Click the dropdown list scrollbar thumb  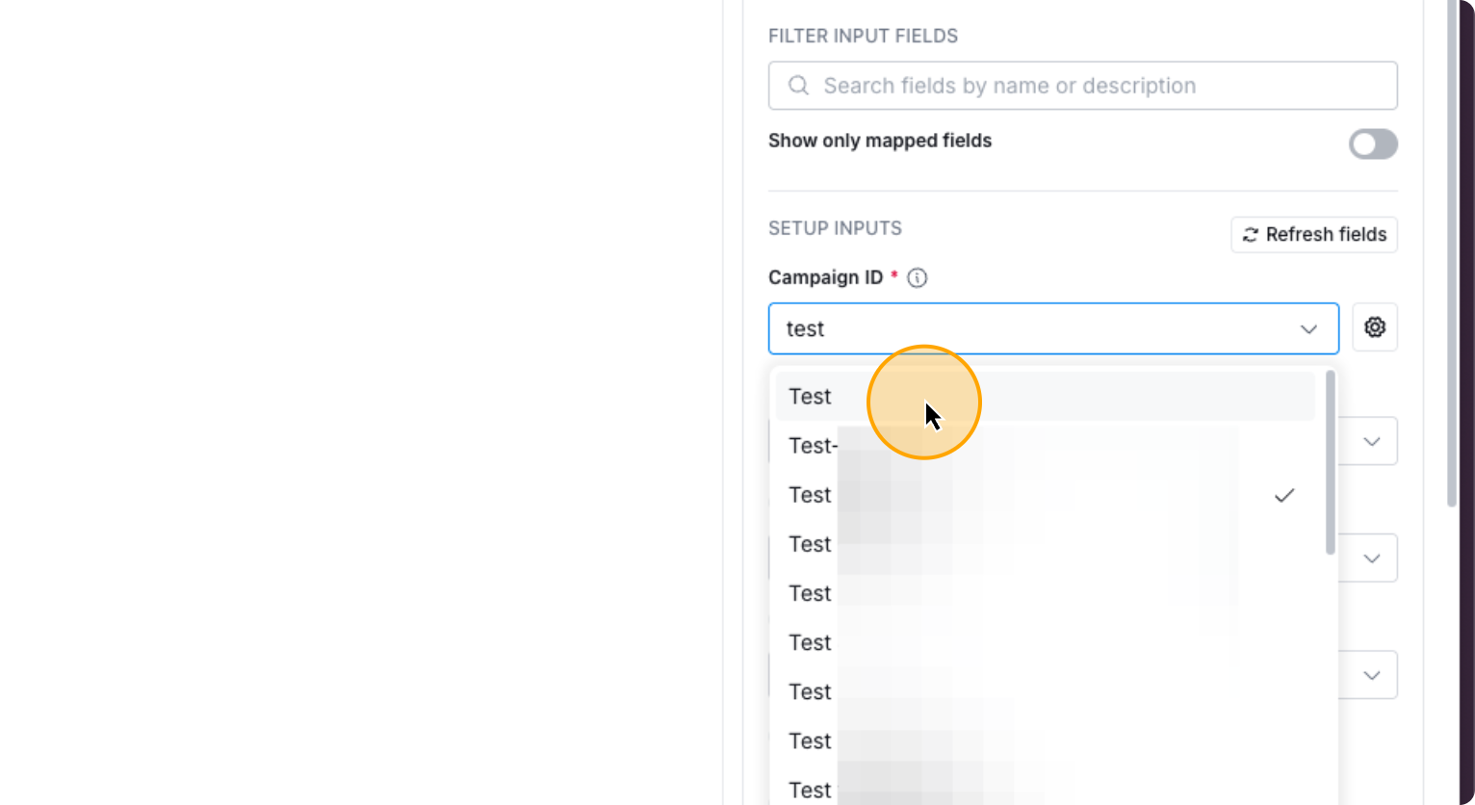click(1330, 462)
